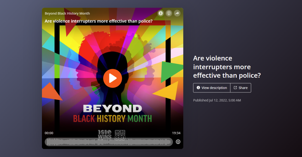Click the WCBS 880 logo
Viewport: 302px width, 157px height.
tap(120, 134)
